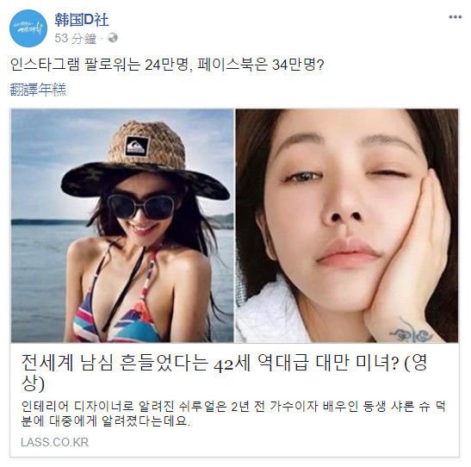Click the caption about 인스타그램 팔로워
The width and height of the screenshot is (471, 467).
pos(167,65)
